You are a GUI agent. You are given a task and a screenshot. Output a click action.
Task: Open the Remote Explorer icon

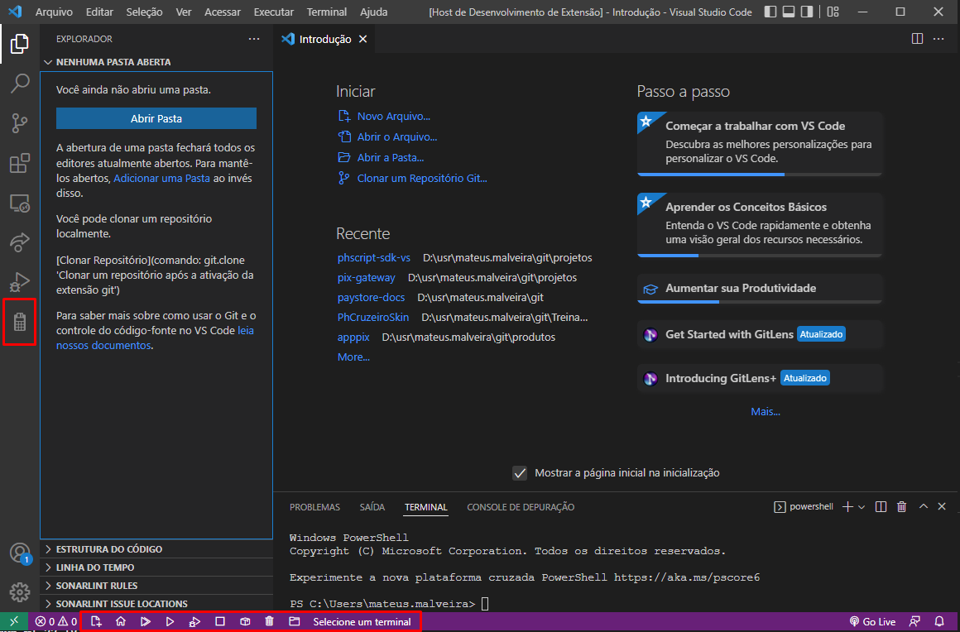click(18, 203)
